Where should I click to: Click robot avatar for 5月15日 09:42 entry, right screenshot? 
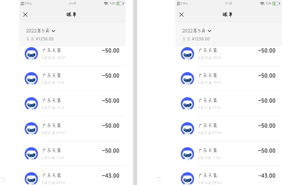pyautogui.click(x=187, y=178)
